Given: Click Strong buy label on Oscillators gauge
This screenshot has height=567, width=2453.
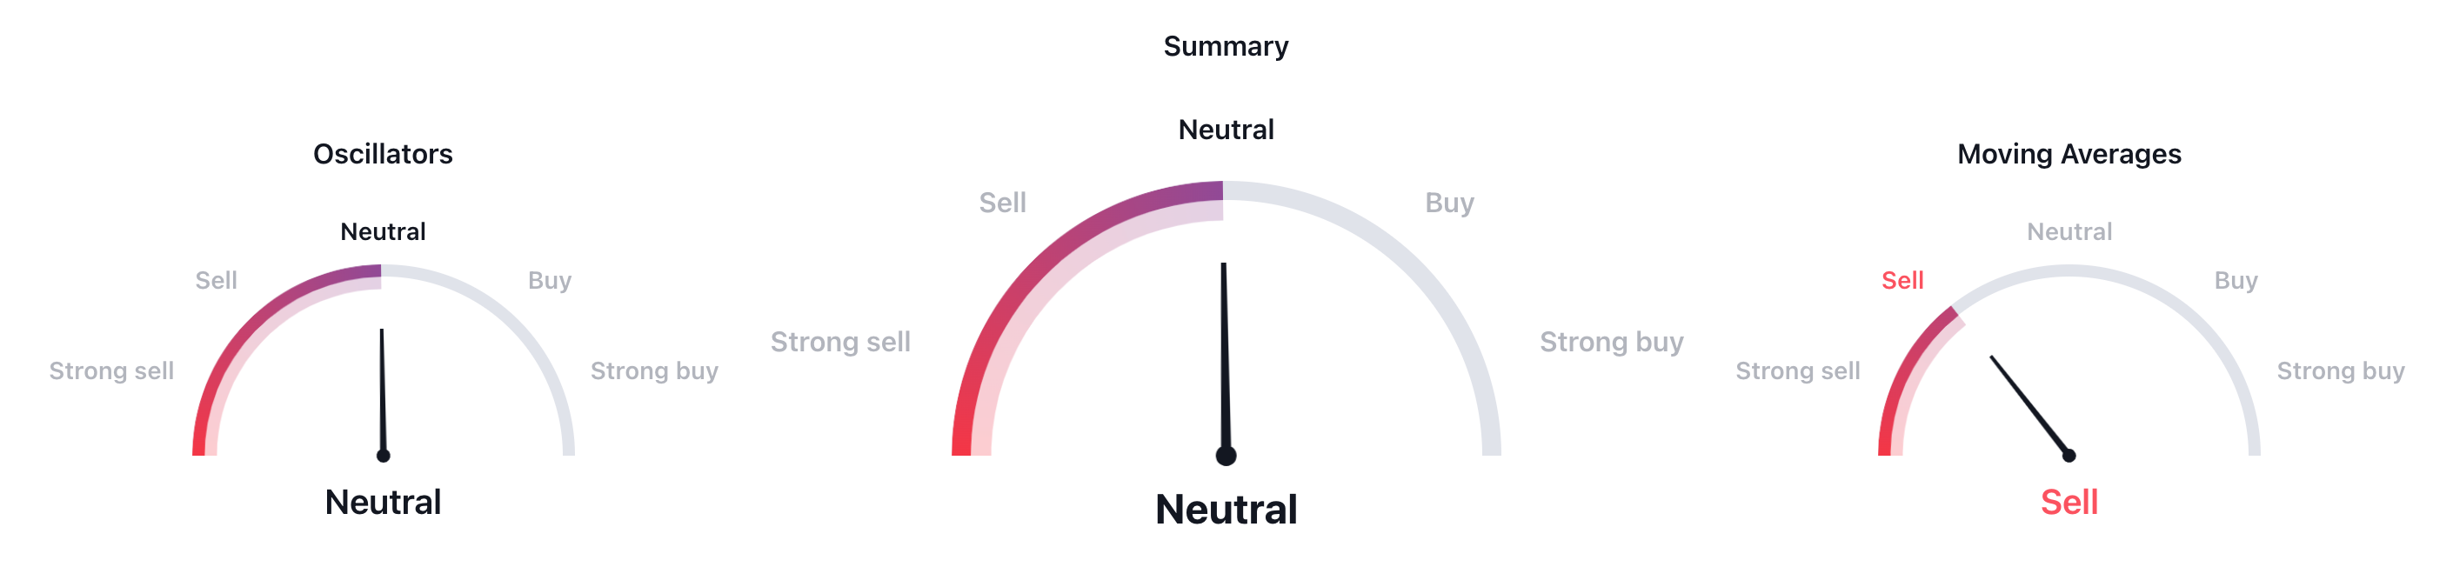Looking at the screenshot, I should coord(654,371).
